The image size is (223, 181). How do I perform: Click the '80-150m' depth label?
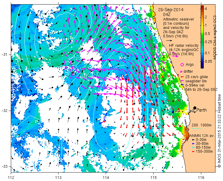tap(203, 148)
